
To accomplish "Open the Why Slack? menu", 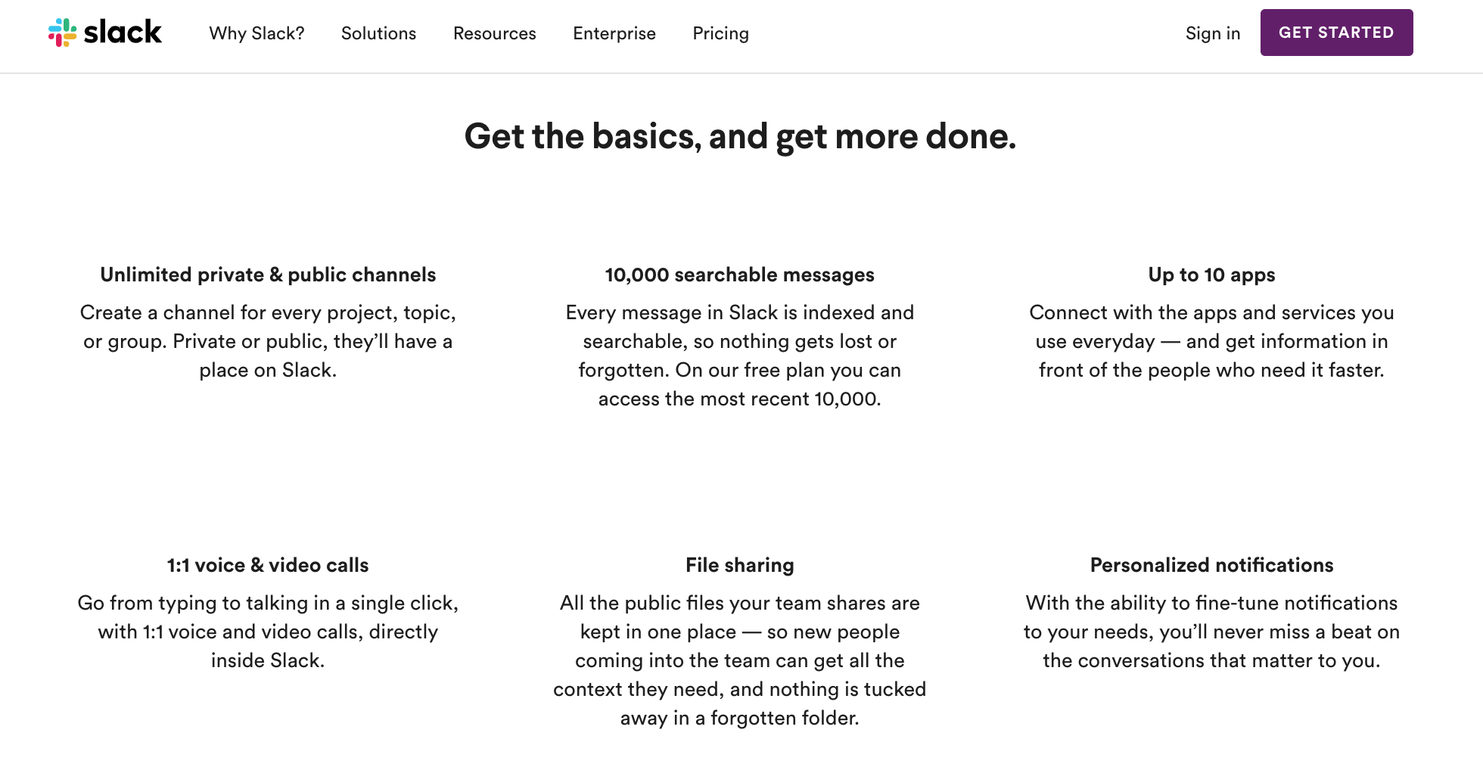I will [256, 33].
